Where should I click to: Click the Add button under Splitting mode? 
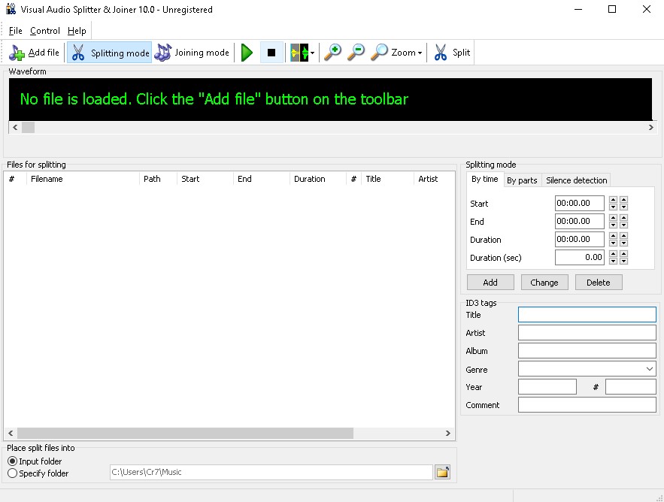(x=490, y=283)
